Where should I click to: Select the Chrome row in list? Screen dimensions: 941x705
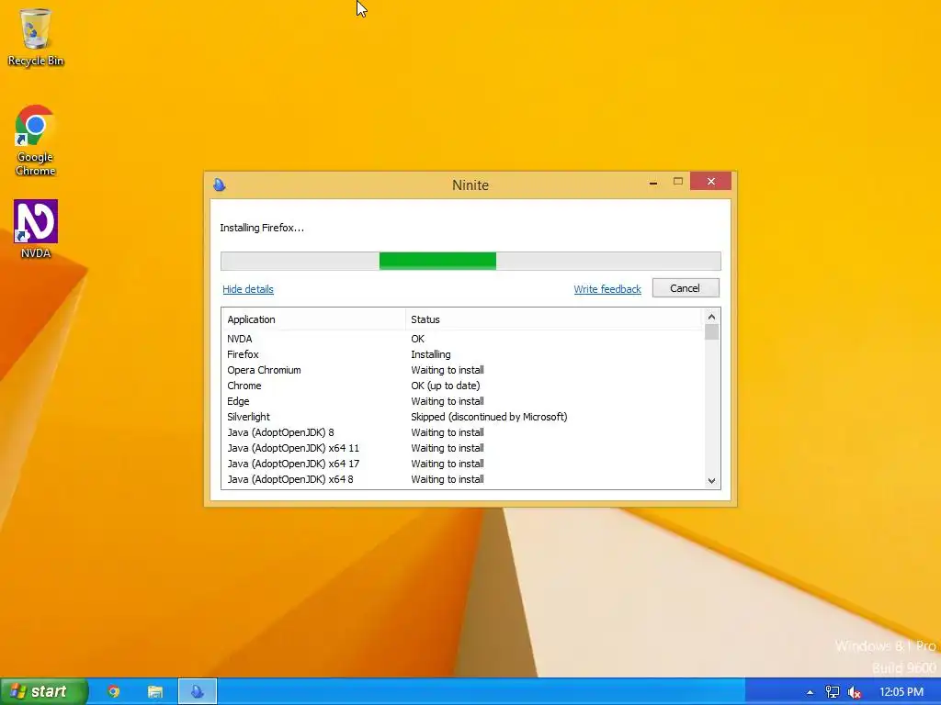pyautogui.click(x=462, y=386)
